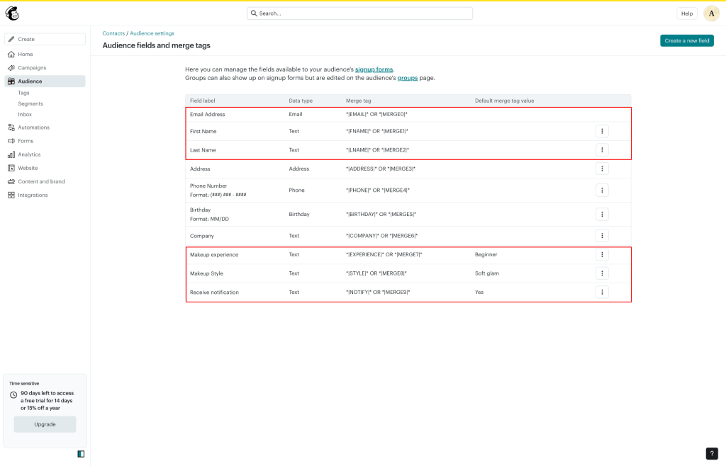Viewport: 726px width, 466px height.
Task: Open options menu for Makeup experience field
Action: pos(602,255)
